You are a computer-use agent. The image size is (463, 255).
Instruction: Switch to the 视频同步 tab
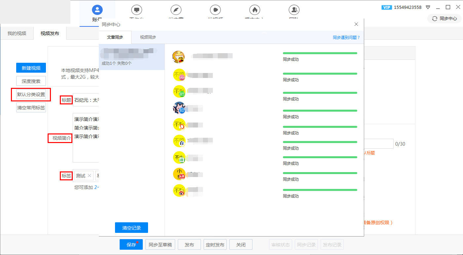pos(148,37)
